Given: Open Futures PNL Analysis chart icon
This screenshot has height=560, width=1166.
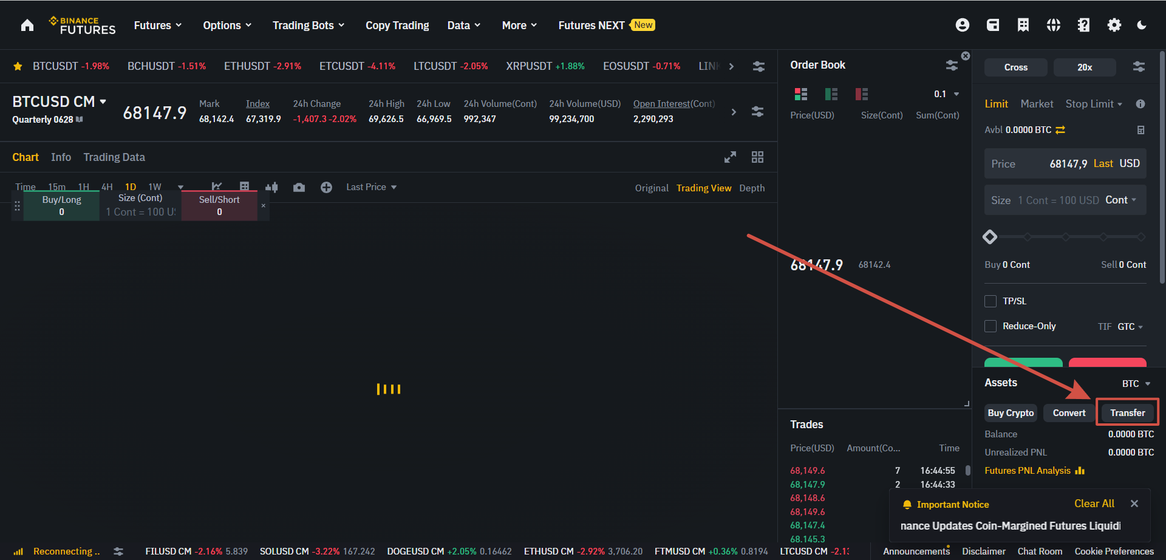Looking at the screenshot, I should pos(1080,471).
